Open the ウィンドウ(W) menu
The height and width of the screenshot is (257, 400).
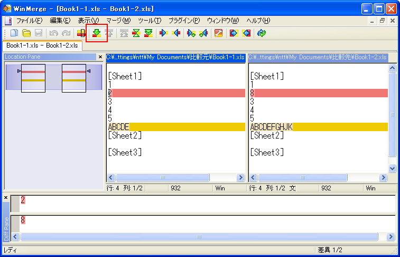[x=223, y=21]
